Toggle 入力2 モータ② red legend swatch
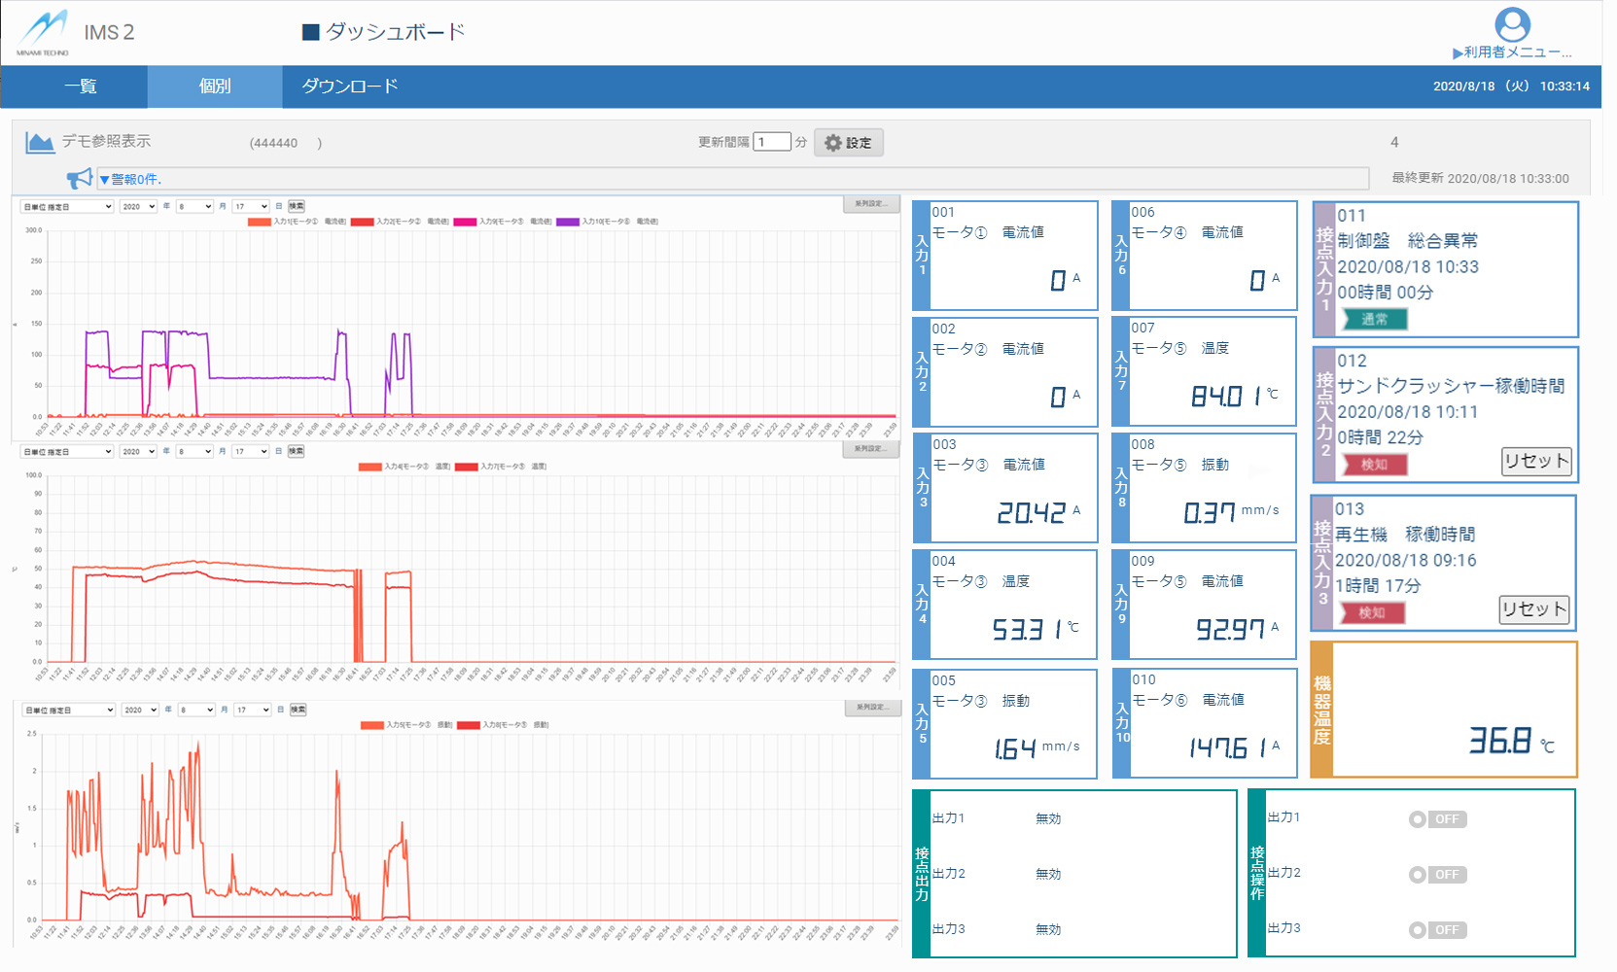The image size is (1617, 972). tap(362, 222)
